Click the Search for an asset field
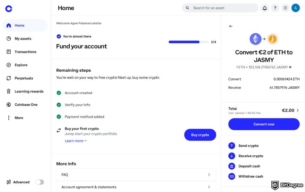Screen dimensions: 305x192 click(220, 8)
